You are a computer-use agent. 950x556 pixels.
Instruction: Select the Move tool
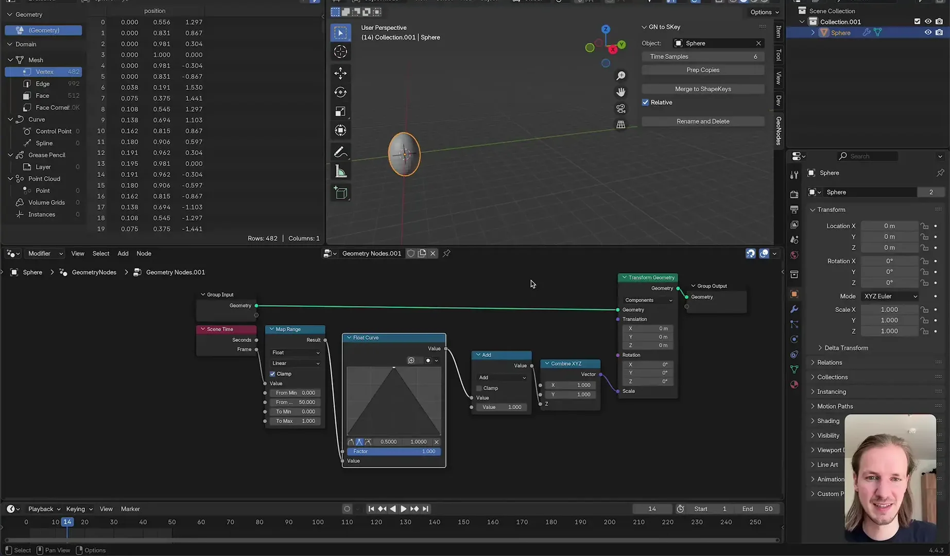pos(340,73)
